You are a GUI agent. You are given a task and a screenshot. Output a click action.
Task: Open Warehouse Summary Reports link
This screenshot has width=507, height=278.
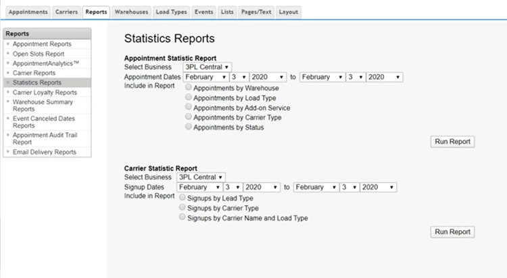pyautogui.click(x=43, y=105)
